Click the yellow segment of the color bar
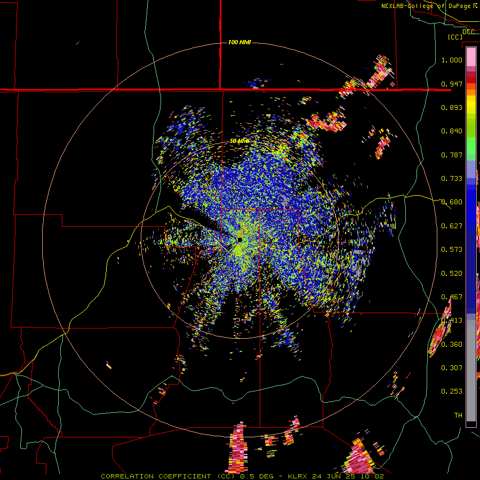 coord(471,105)
